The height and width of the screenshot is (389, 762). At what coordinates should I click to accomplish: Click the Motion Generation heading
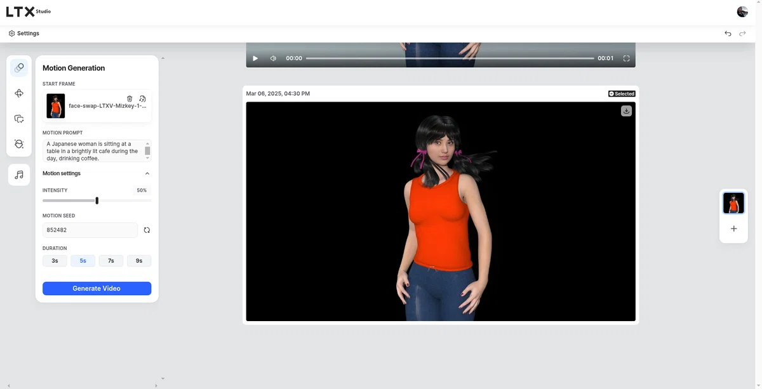pyautogui.click(x=74, y=68)
